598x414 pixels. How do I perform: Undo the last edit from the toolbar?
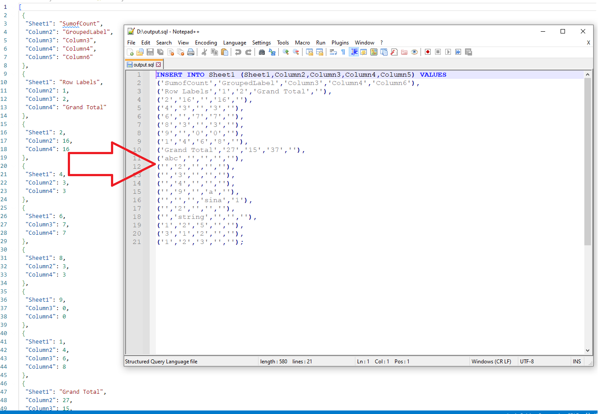point(238,52)
